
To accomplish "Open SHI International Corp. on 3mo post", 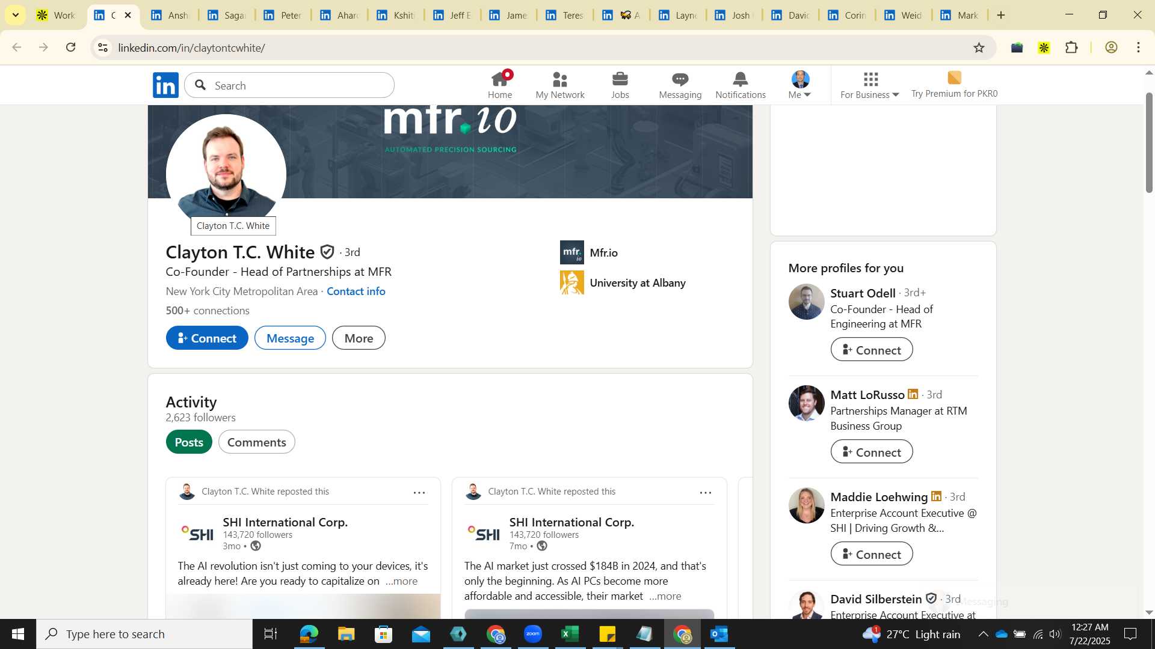I will [285, 522].
